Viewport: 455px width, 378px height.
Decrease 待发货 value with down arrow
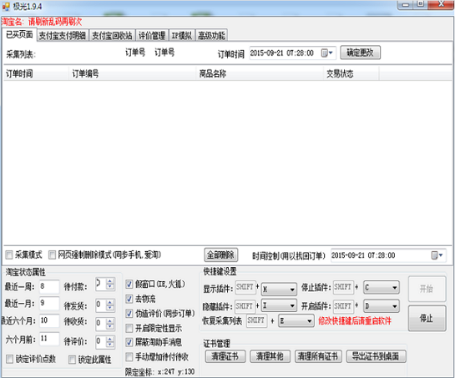point(110,308)
